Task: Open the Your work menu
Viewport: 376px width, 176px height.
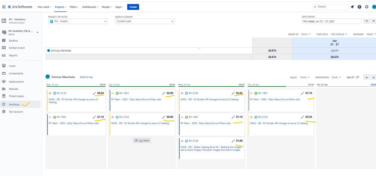Action: pyautogui.click(x=44, y=7)
